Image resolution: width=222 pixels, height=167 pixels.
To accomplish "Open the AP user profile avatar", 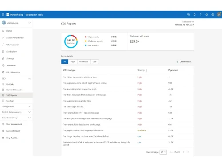I will pos(219,15).
